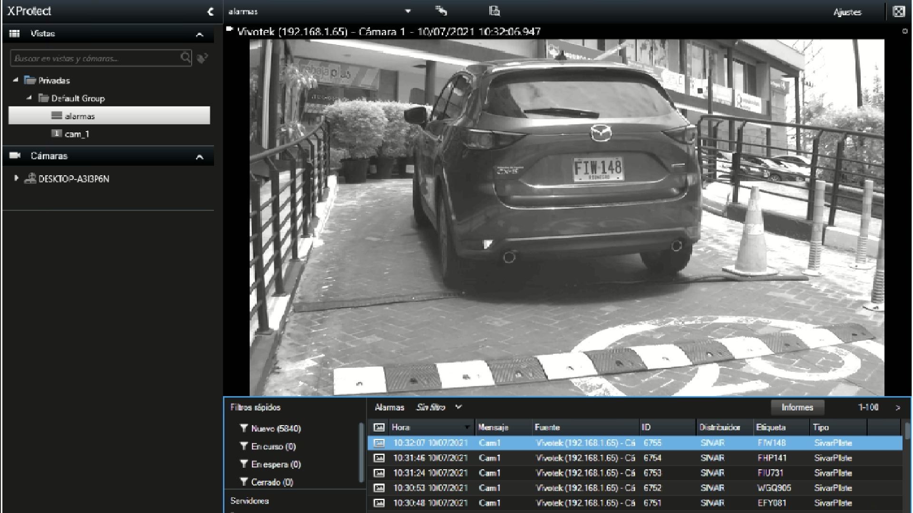Click ID 6752 cell
Image resolution: width=913 pixels, height=513 pixels.
652,488
